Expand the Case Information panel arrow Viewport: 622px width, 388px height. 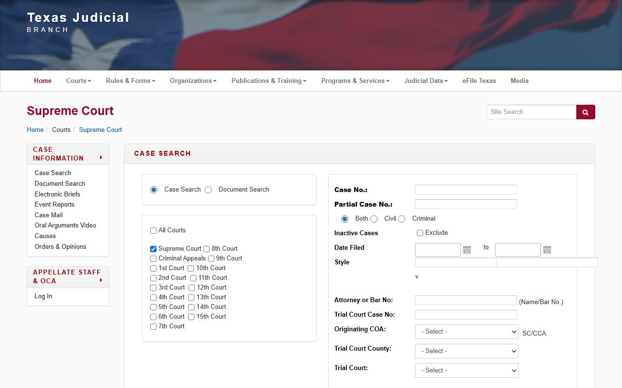pyautogui.click(x=101, y=158)
